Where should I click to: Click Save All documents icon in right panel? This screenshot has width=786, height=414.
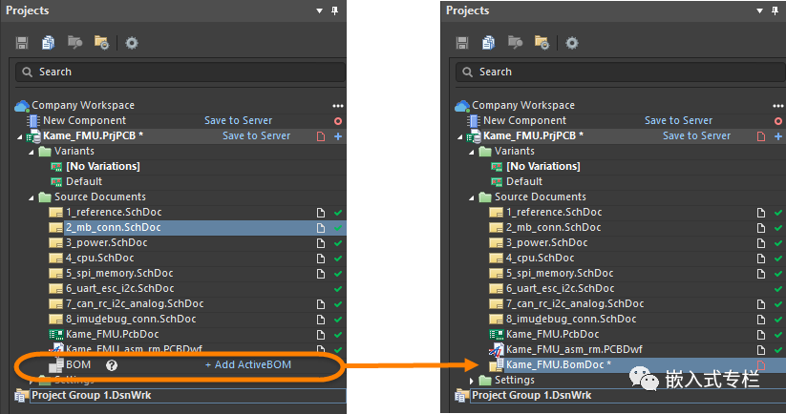488,43
